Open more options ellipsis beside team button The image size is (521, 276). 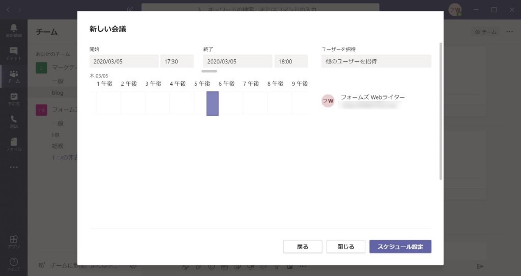[510, 32]
